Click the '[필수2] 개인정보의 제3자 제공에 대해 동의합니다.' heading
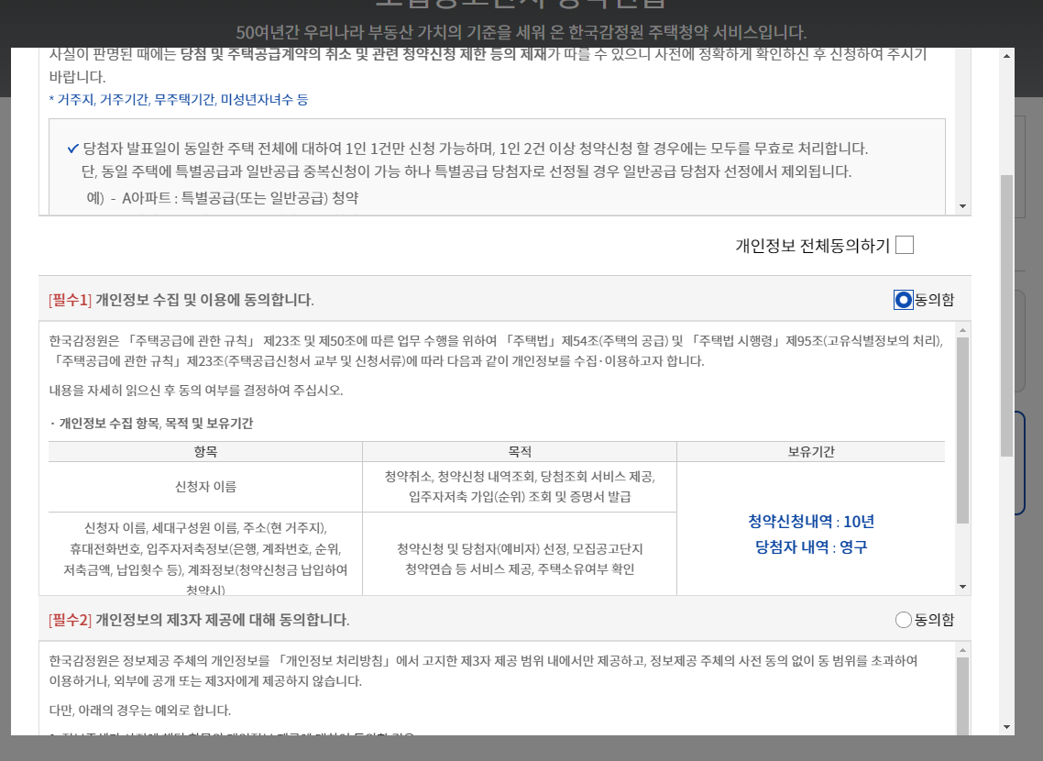1043x761 pixels. pyautogui.click(x=199, y=620)
